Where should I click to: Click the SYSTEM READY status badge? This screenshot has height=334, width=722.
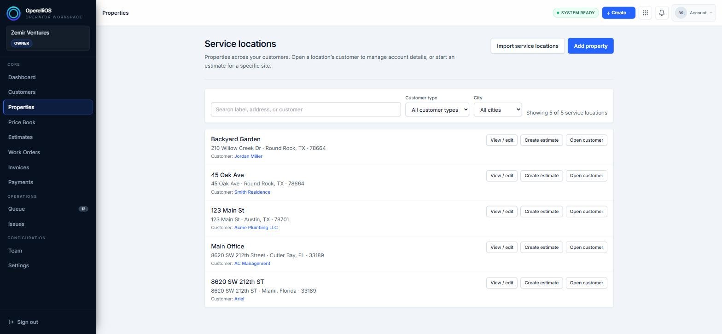point(576,13)
